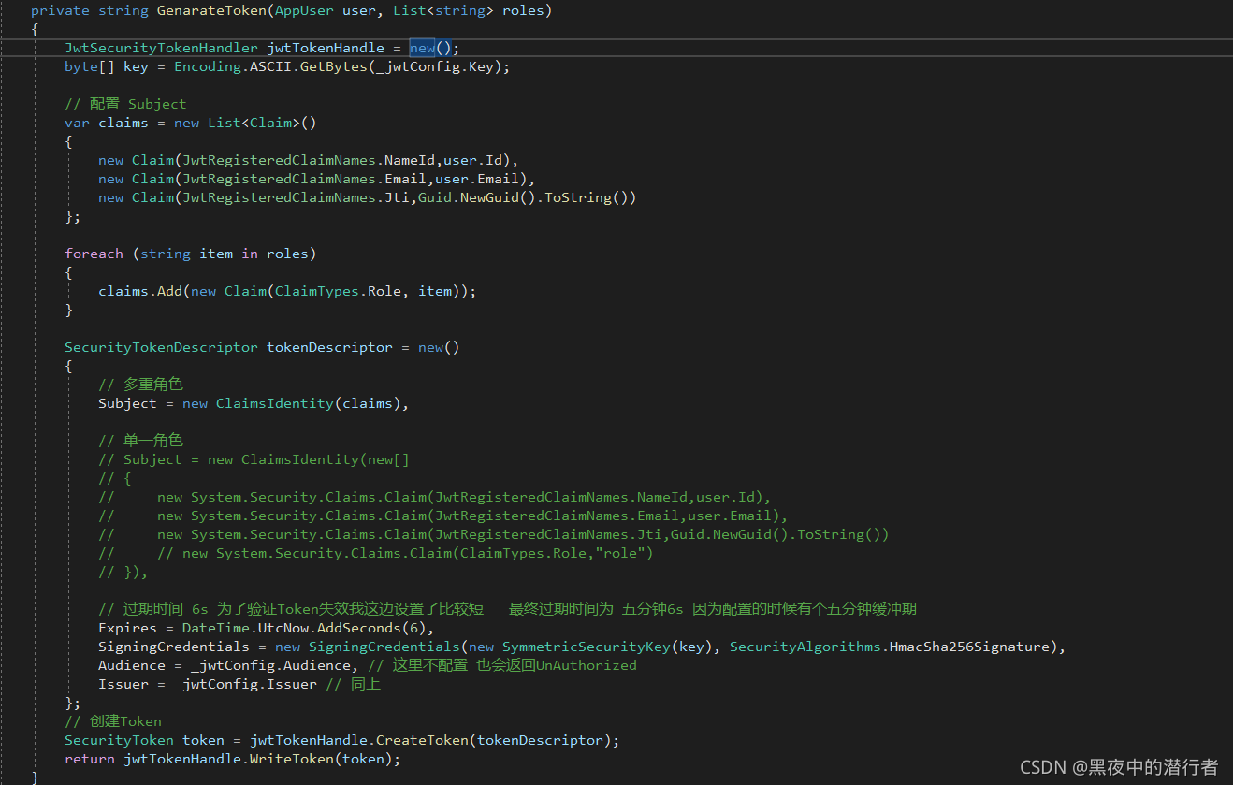Click the WriteToken method call
Screen dimensions: 1233x785
pyautogui.click(x=292, y=759)
